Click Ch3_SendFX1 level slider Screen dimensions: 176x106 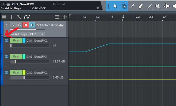tap(30, 62)
